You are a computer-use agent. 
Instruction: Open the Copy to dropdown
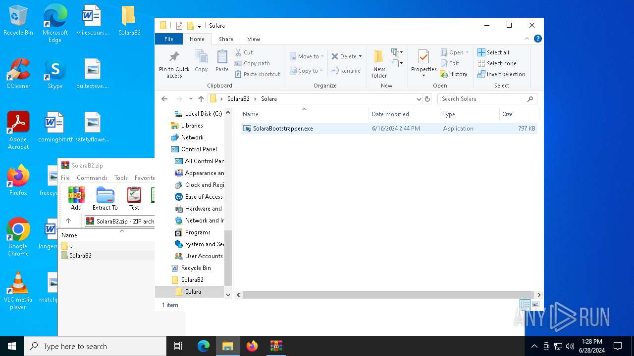pos(307,71)
